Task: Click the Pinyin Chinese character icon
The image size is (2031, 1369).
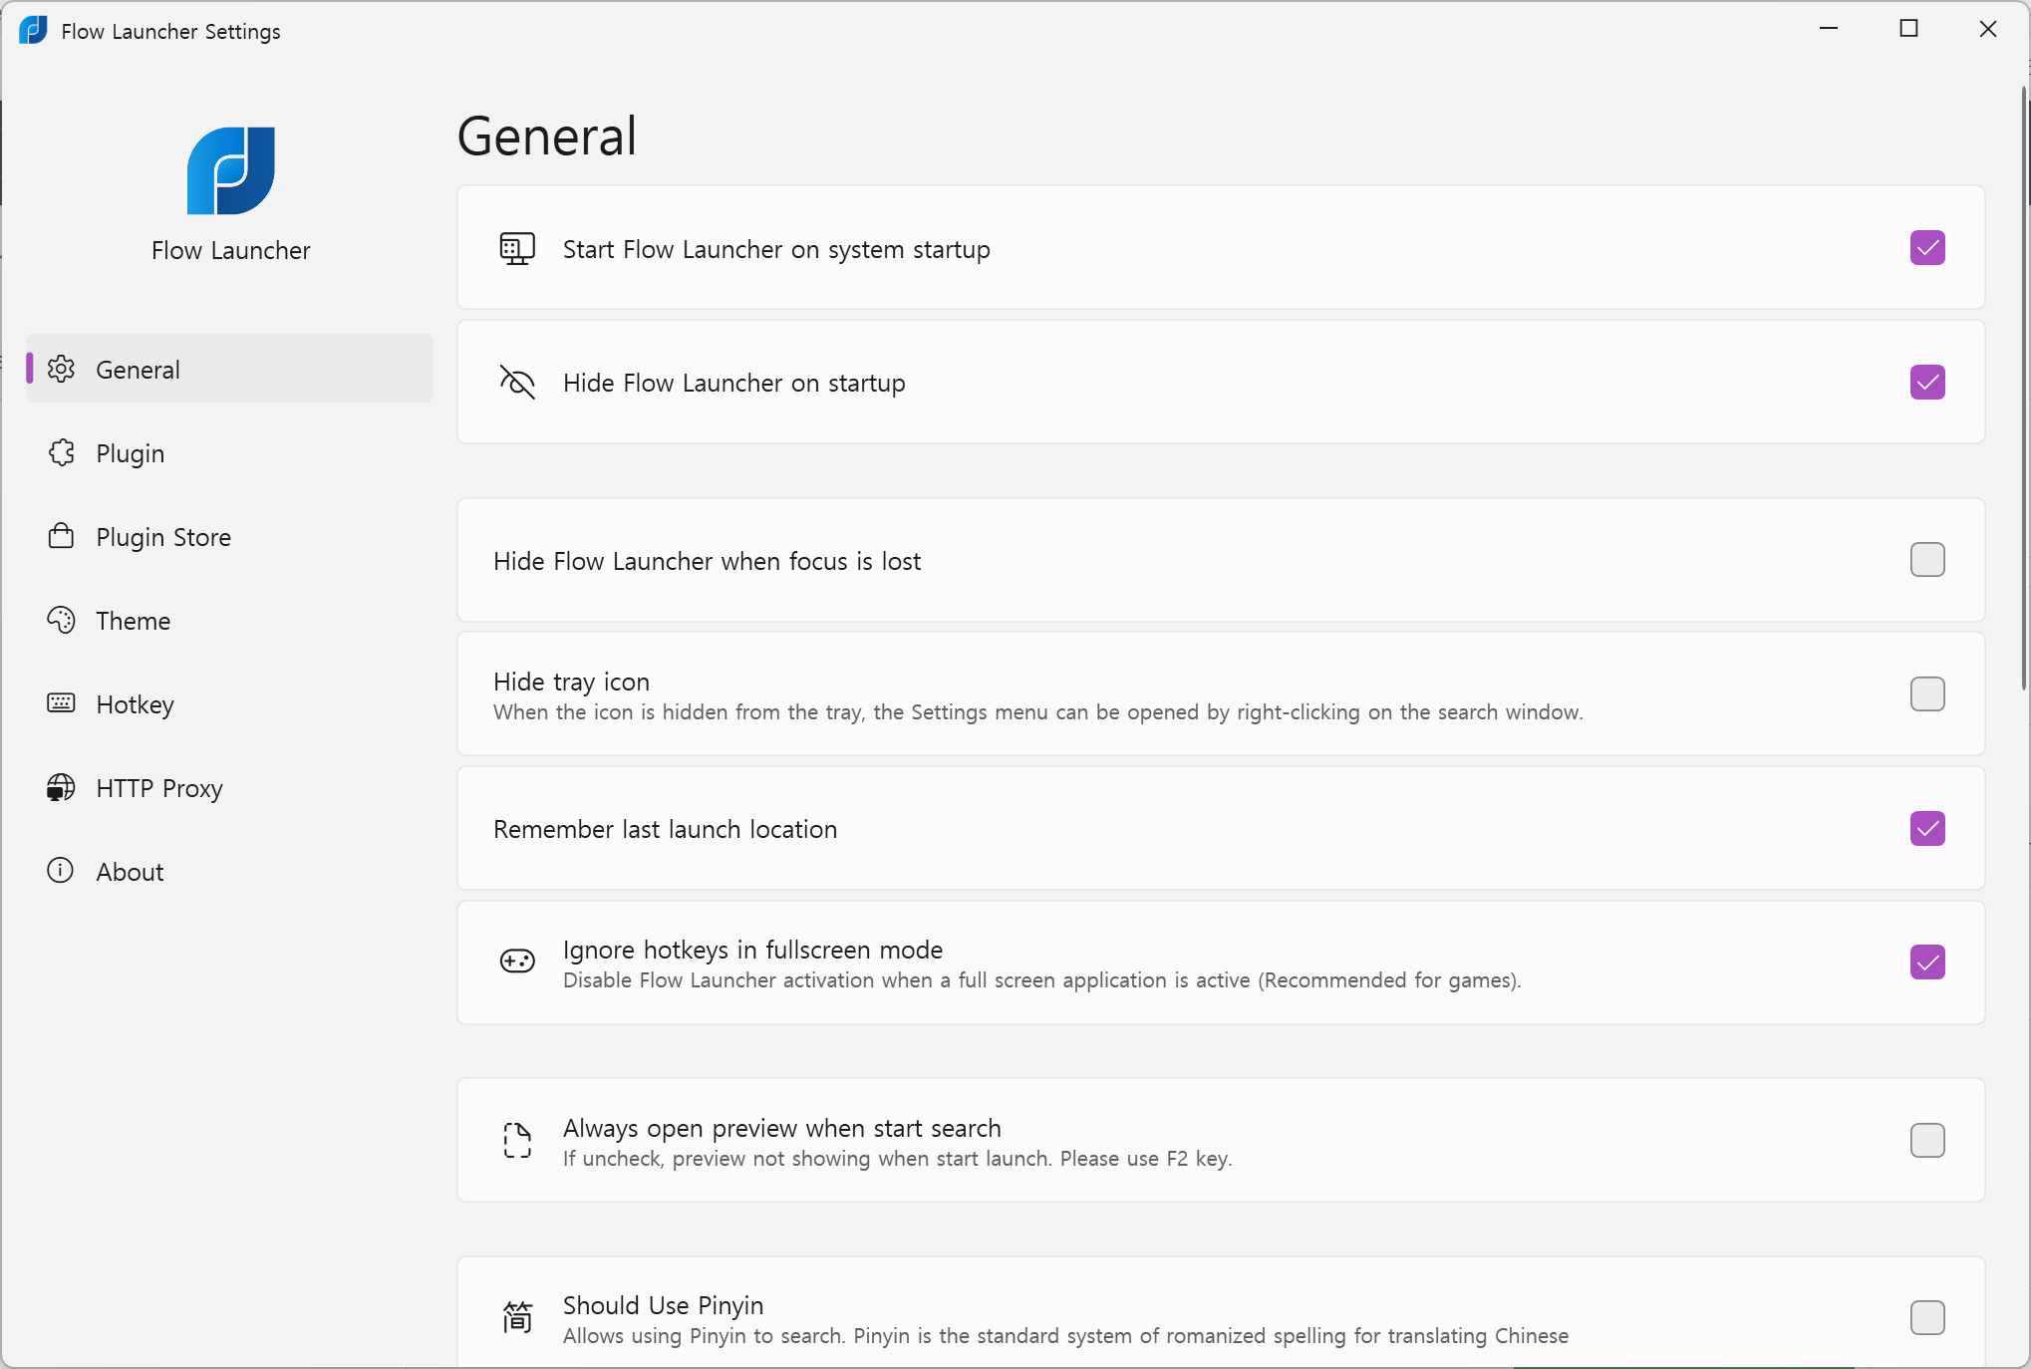Action: (x=517, y=1317)
